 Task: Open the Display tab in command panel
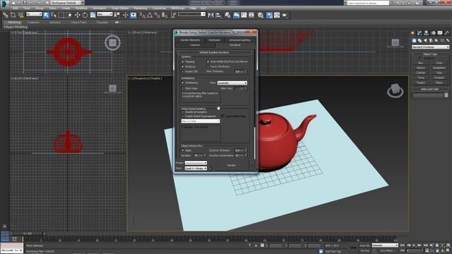pos(440,33)
